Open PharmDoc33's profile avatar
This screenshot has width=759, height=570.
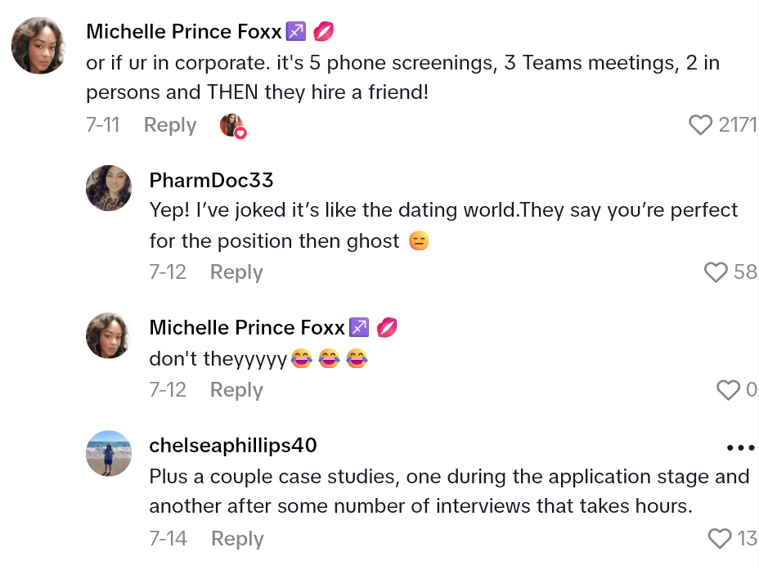pyautogui.click(x=109, y=188)
